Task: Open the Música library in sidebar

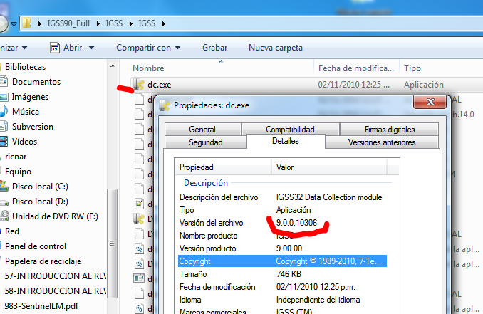Action: (26, 112)
